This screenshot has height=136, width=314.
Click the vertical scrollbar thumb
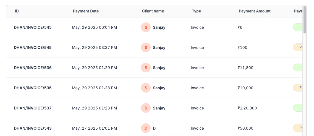click(305, 19)
